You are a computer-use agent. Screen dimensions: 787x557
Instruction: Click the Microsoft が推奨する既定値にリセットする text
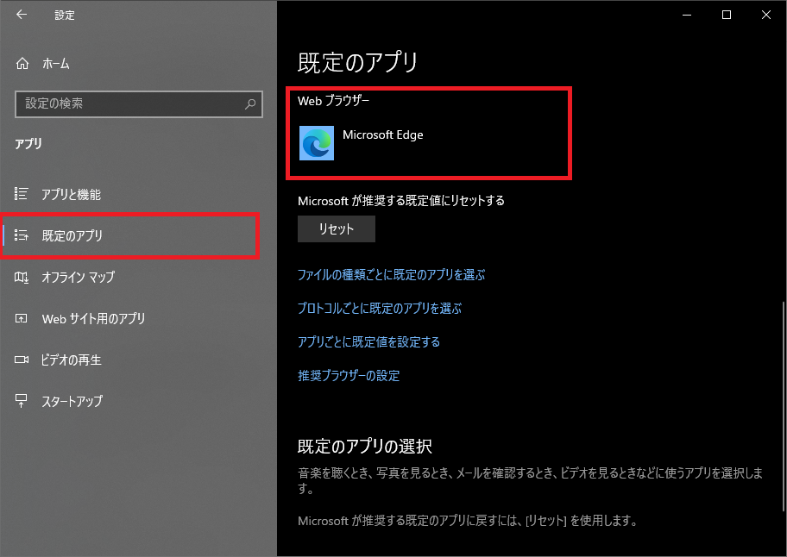(401, 201)
